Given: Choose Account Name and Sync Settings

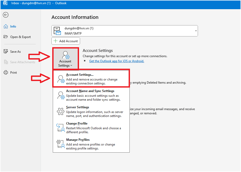Looking at the screenshot, I should 91,95.
